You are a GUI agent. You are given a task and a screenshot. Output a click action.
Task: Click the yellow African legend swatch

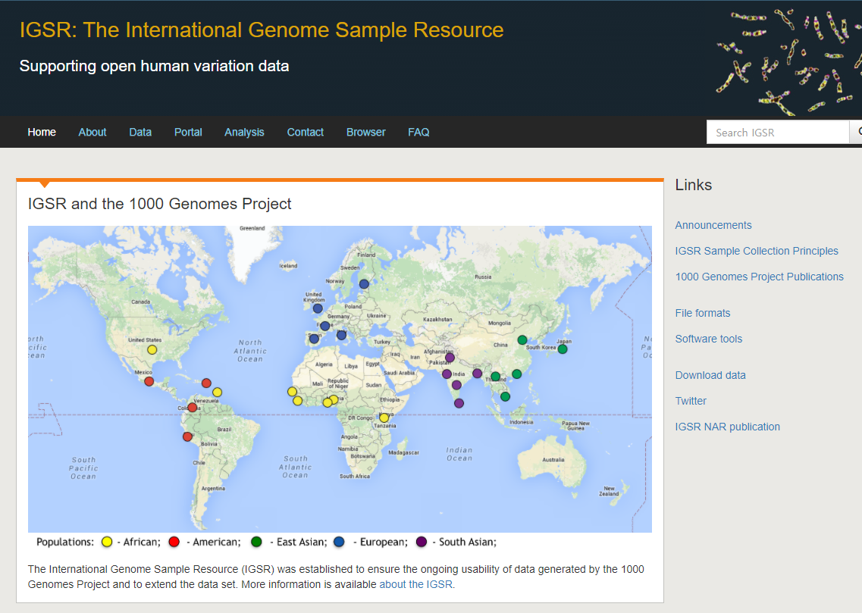[x=107, y=542]
